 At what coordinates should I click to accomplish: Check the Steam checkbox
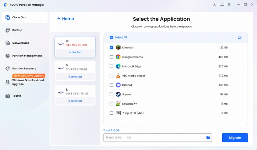click(x=111, y=94)
